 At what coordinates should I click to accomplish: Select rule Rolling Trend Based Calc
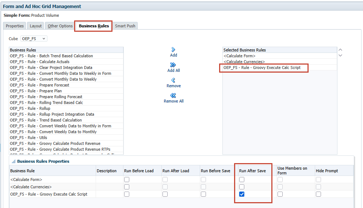(x=66, y=103)
